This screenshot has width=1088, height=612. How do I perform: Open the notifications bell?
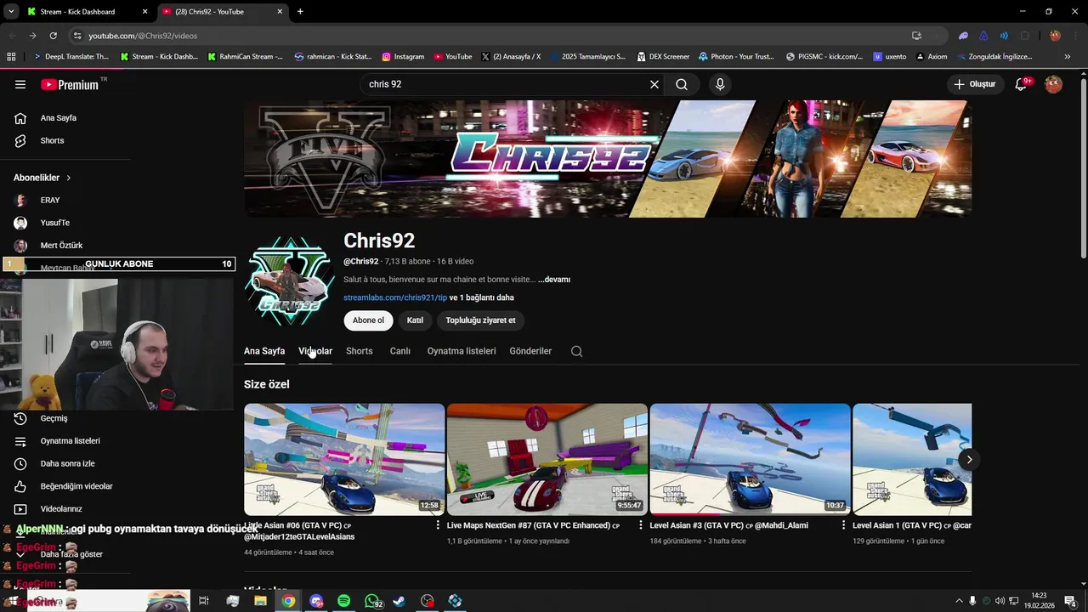click(x=1022, y=84)
